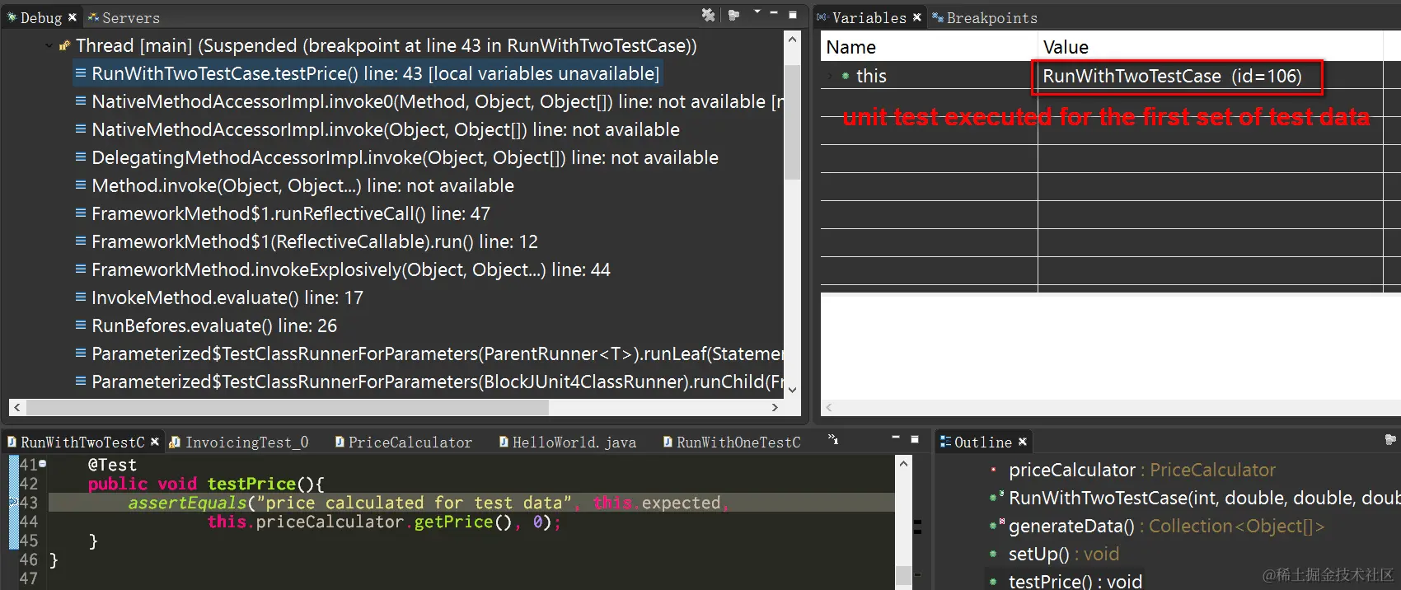
Task: Select setUp() : void in the Outline
Action: pos(1064,555)
